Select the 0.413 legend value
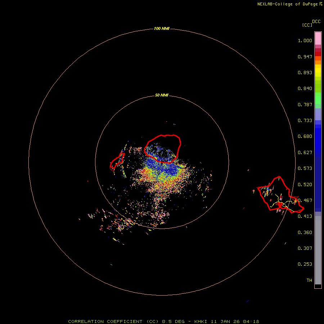The width and height of the screenshot is (324, 324). [x=305, y=216]
